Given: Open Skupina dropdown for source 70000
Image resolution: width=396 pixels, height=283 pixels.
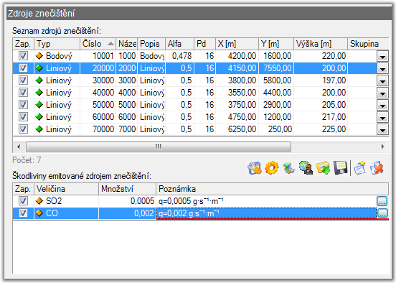Looking at the screenshot, I should click(382, 129).
